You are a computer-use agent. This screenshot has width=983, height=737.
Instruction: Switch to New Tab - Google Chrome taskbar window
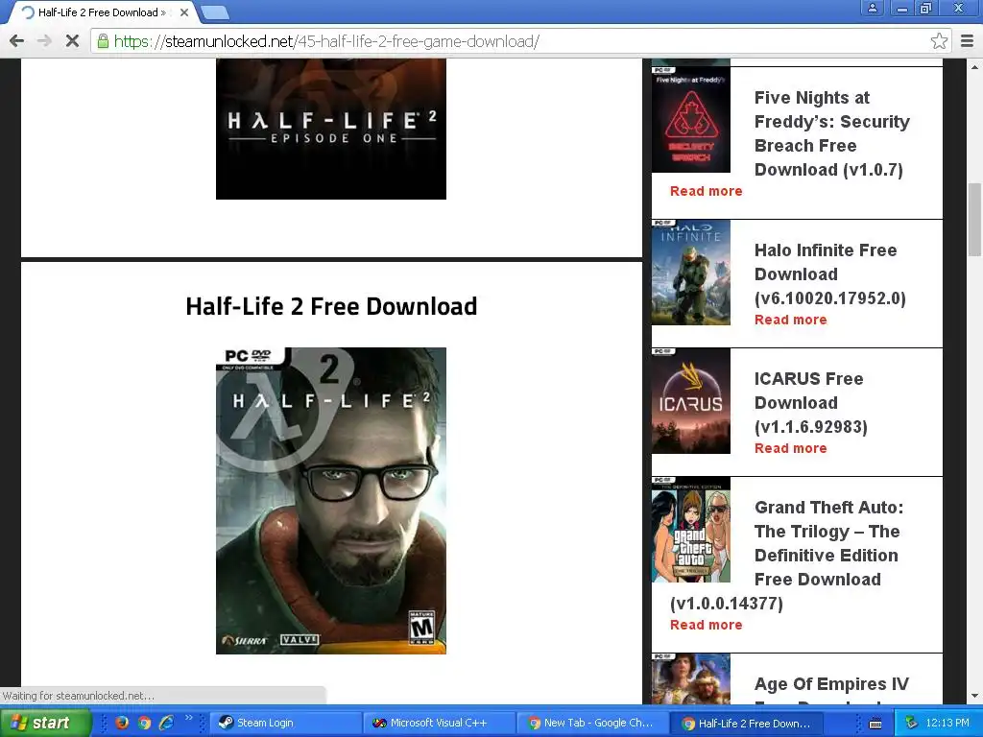click(592, 724)
